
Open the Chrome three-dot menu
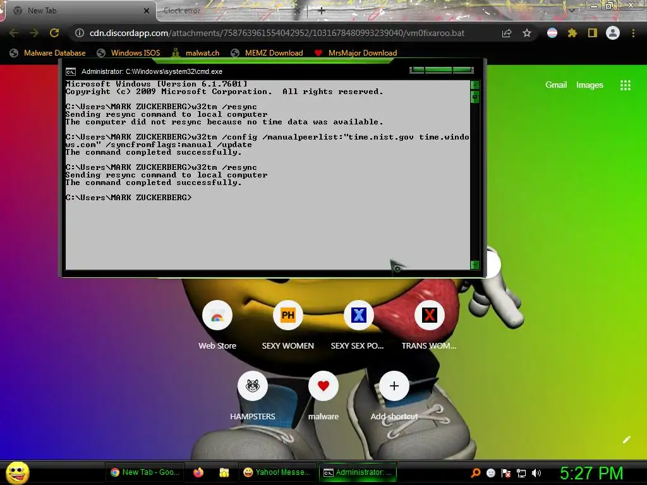633,33
